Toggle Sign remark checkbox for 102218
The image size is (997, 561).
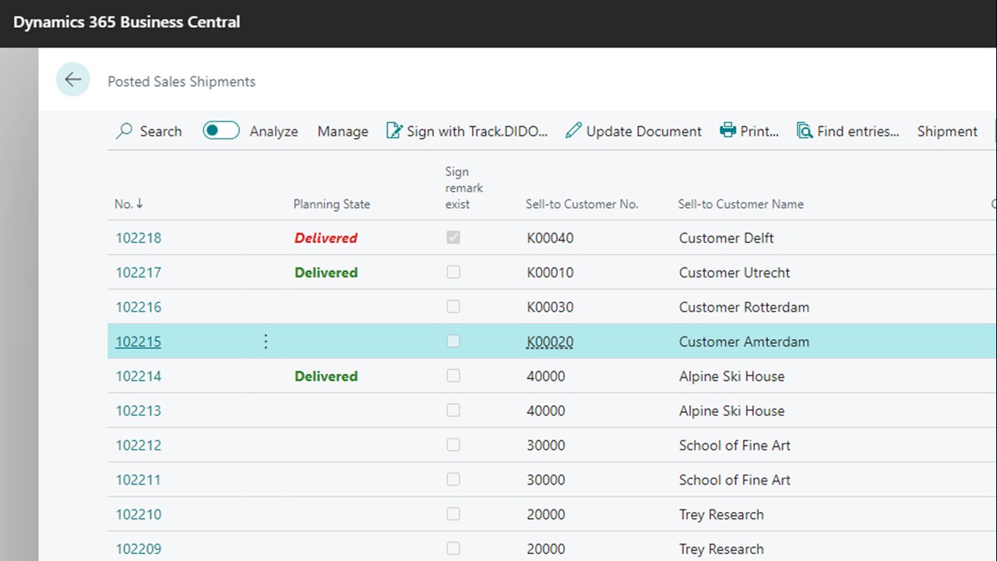click(x=453, y=237)
